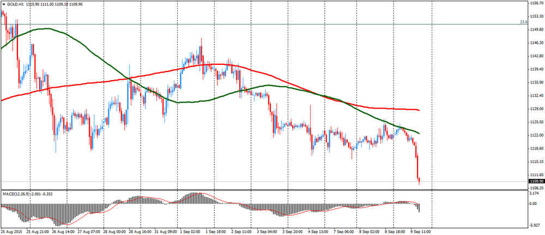
Task: Click the 1135.90 price axis label
Action: (x=537, y=82)
